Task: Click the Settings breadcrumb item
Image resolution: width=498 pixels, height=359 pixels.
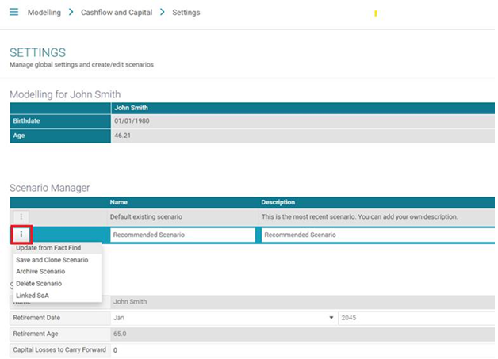Action: click(x=186, y=13)
